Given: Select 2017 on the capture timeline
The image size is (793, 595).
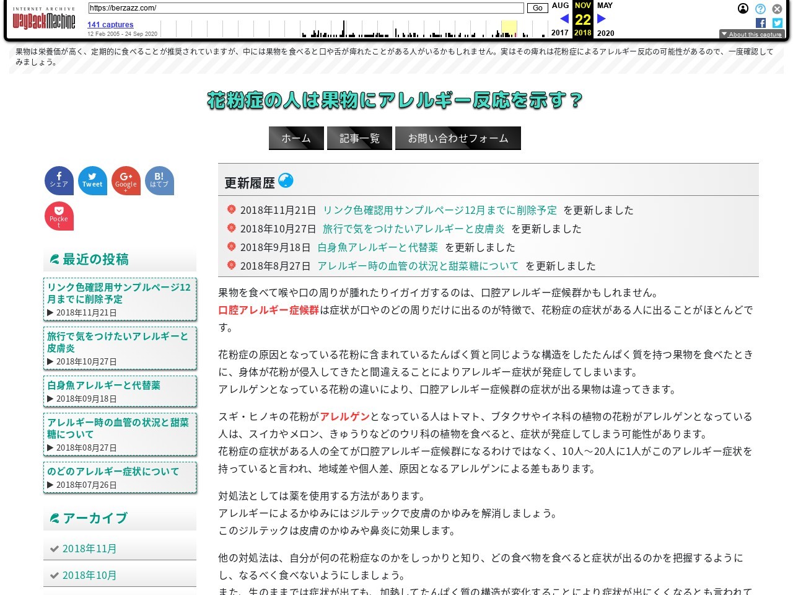Looking at the screenshot, I should click(x=559, y=33).
